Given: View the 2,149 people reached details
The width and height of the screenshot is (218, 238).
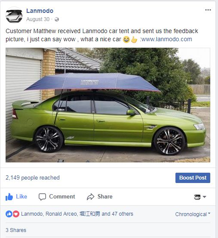Looking at the screenshot, I should pos(33,177).
